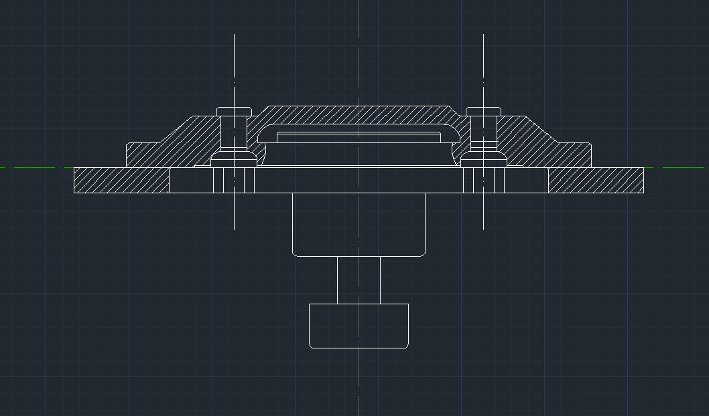
Task: Select the left hatched base plate section
Action: [121, 181]
